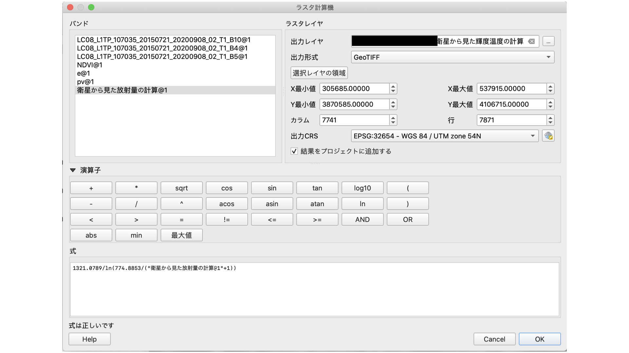The height and width of the screenshot is (353, 629).
Task: Insert the AND operator
Action: point(362,219)
